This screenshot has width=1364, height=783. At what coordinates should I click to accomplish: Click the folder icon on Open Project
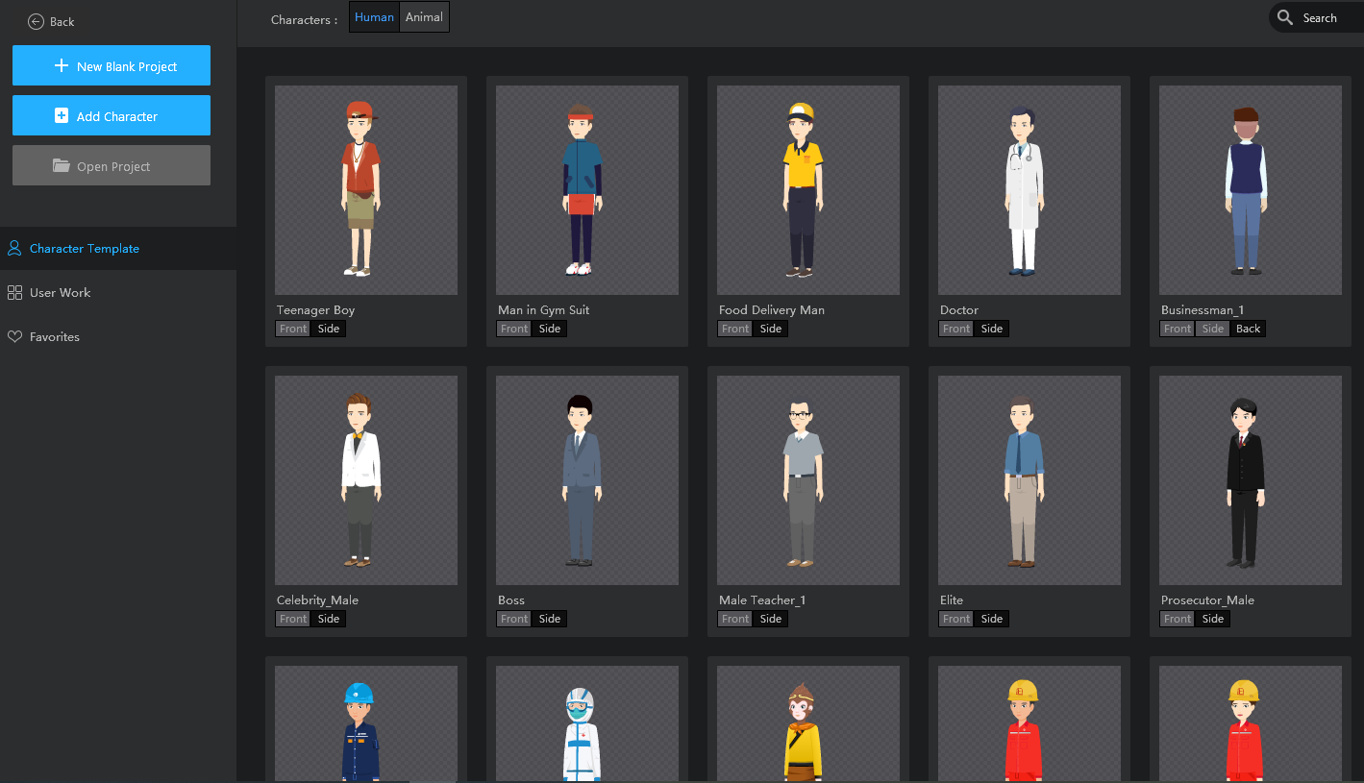click(62, 165)
